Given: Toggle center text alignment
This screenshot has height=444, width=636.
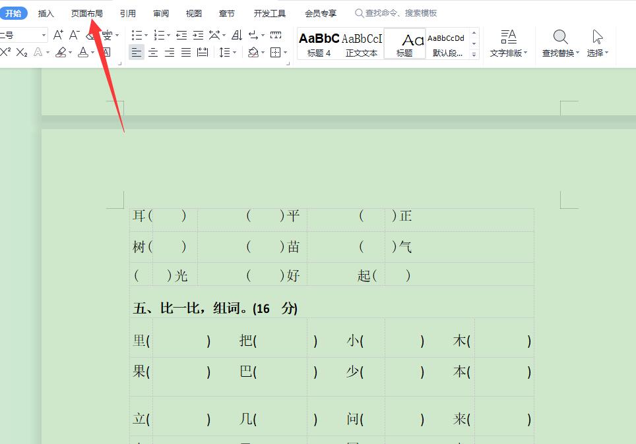Looking at the screenshot, I should [153, 53].
